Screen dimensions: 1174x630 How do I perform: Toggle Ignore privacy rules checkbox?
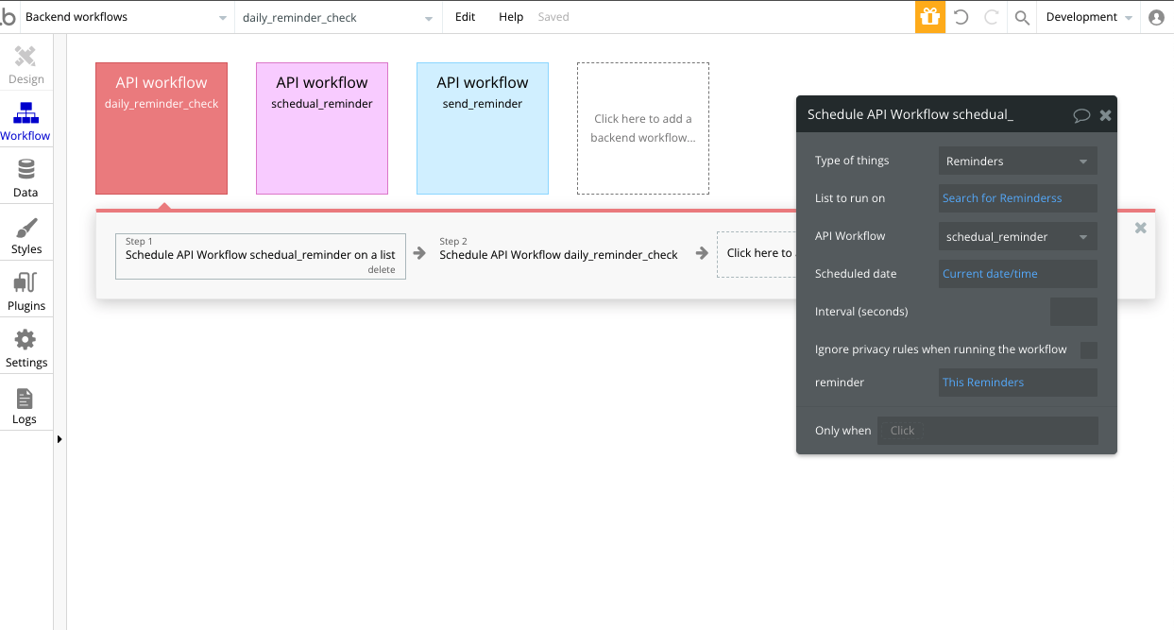[x=1089, y=349]
